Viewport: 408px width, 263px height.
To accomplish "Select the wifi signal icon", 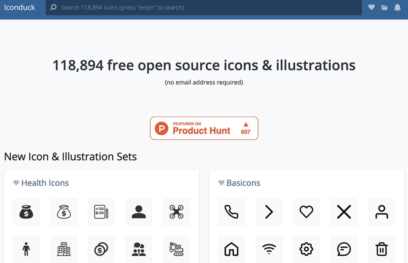I will [269, 249].
